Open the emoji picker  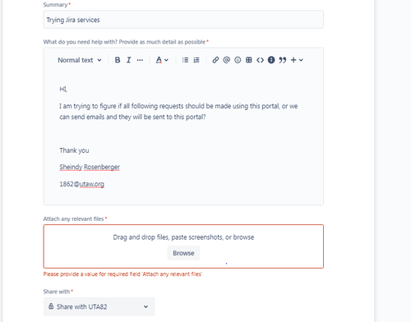(238, 60)
